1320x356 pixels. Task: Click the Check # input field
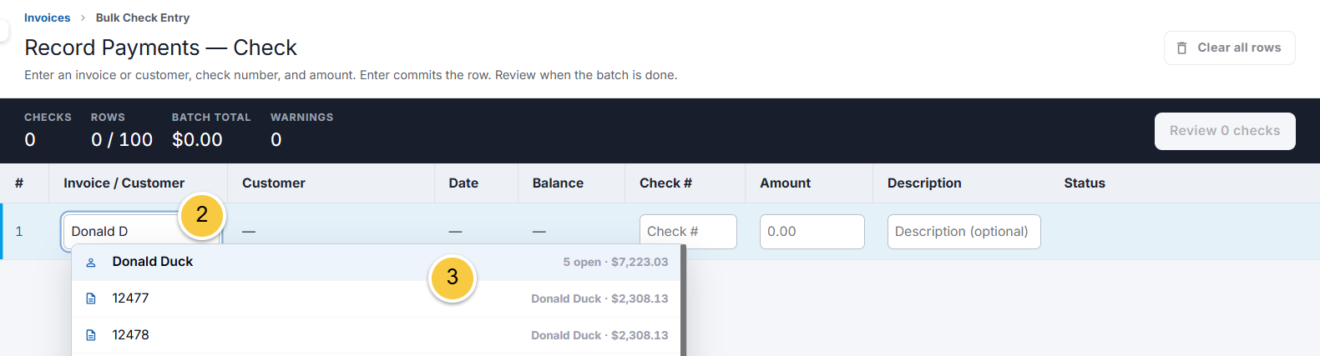688,232
